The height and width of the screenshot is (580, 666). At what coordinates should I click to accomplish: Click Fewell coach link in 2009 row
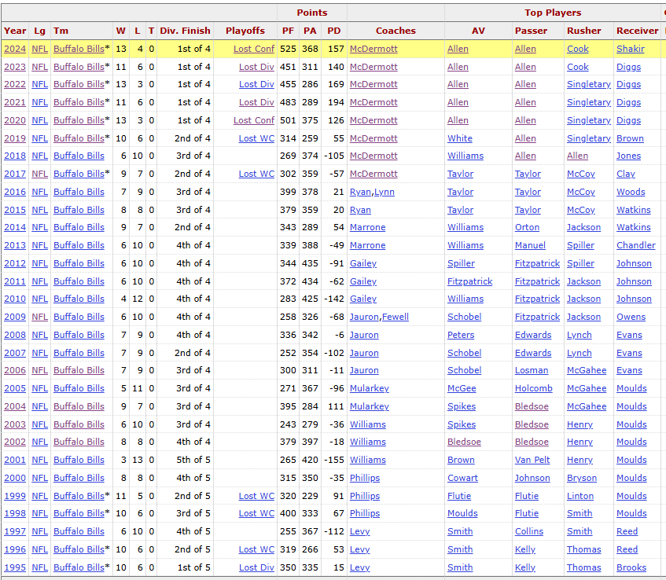tap(396, 318)
